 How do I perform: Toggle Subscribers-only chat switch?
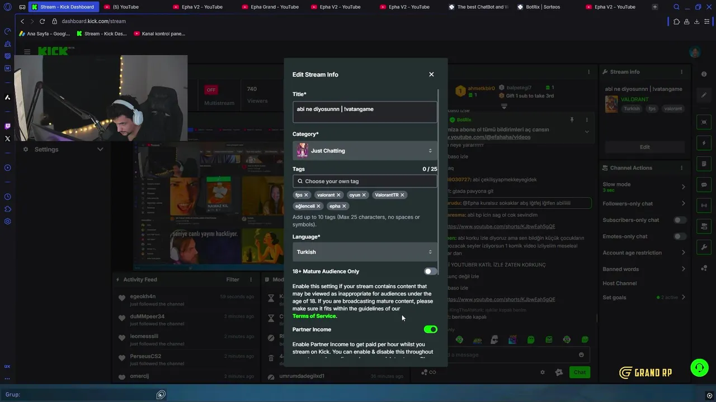click(680, 220)
